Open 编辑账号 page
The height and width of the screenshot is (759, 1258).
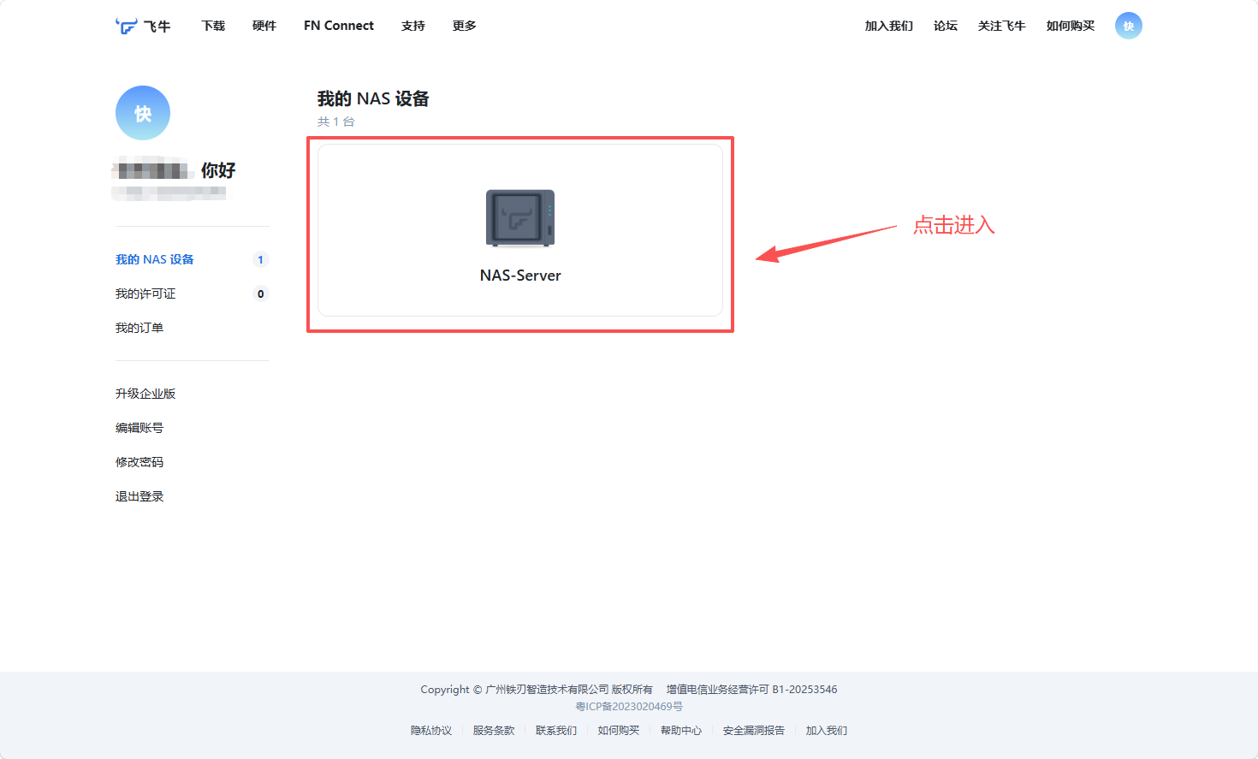pos(139,428)
